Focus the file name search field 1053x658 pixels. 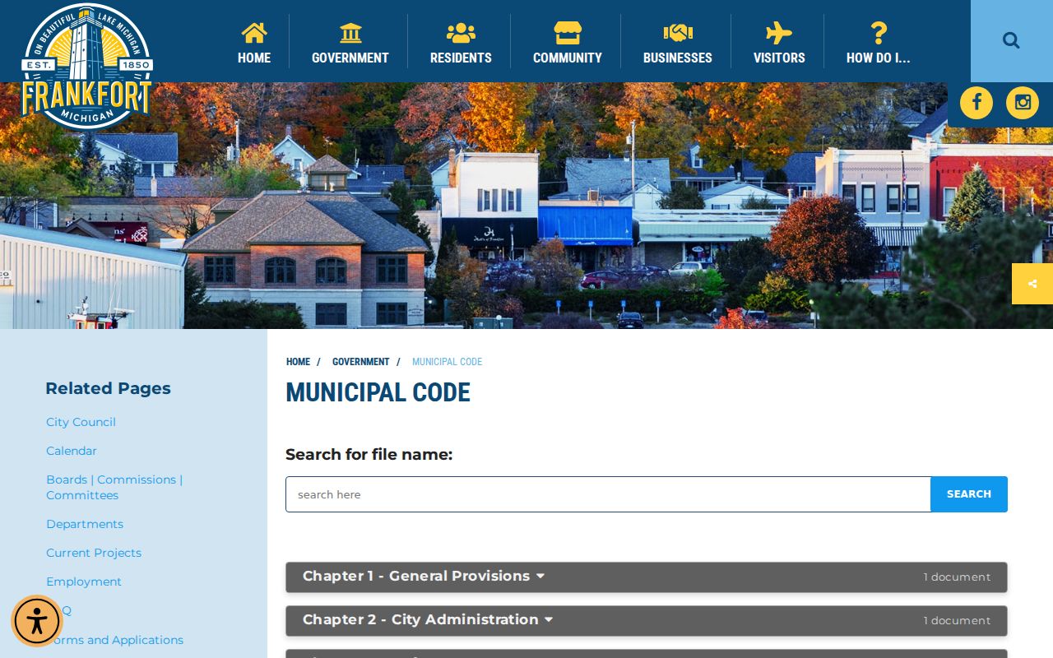click(608, 494)
